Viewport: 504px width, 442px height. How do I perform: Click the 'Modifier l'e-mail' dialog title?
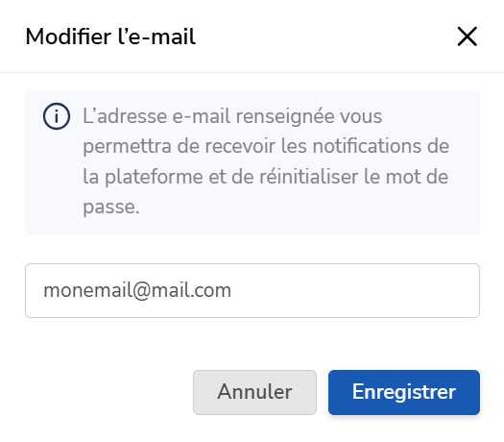click(110, 37)
